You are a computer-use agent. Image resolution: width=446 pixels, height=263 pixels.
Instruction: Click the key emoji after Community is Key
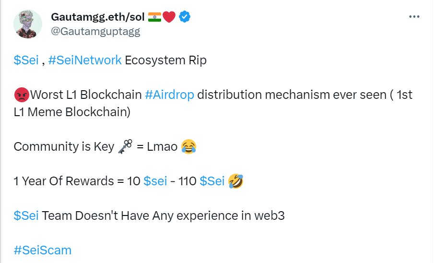[125, 146]
